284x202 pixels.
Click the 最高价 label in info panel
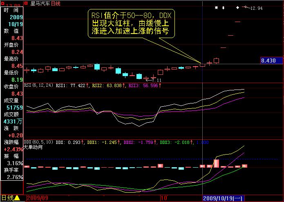coord(11,59)
